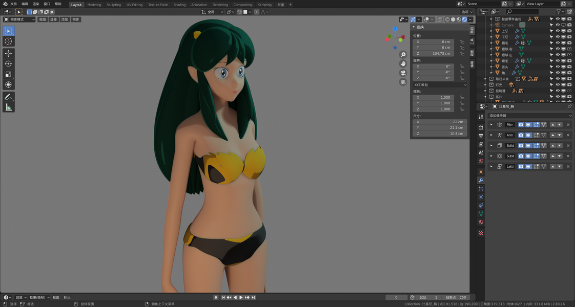Move the Subd modifier up
Image resolution: width=575 pixels, height=307 pixels.
[552, 156]
